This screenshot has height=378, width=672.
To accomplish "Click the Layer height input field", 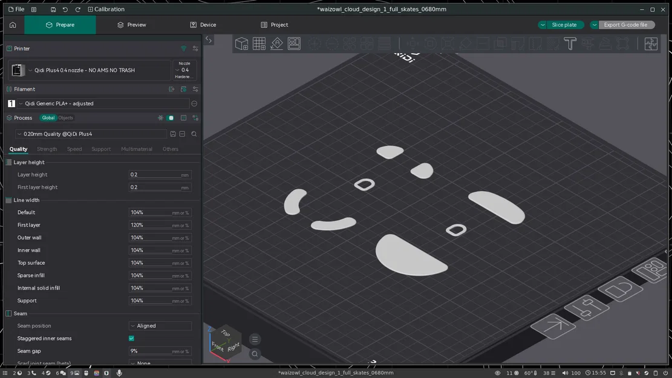I will click(x=160, y=175).
